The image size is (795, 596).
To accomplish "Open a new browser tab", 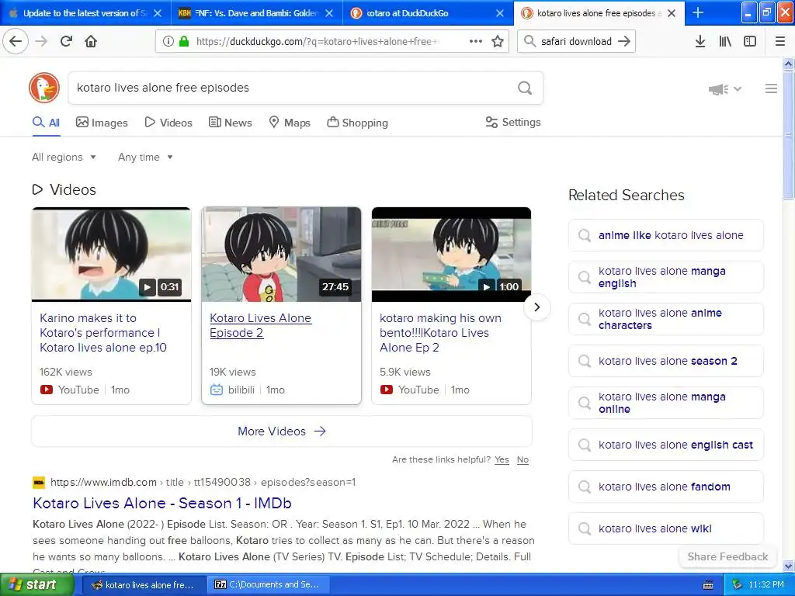I will (x=698, y=12).
